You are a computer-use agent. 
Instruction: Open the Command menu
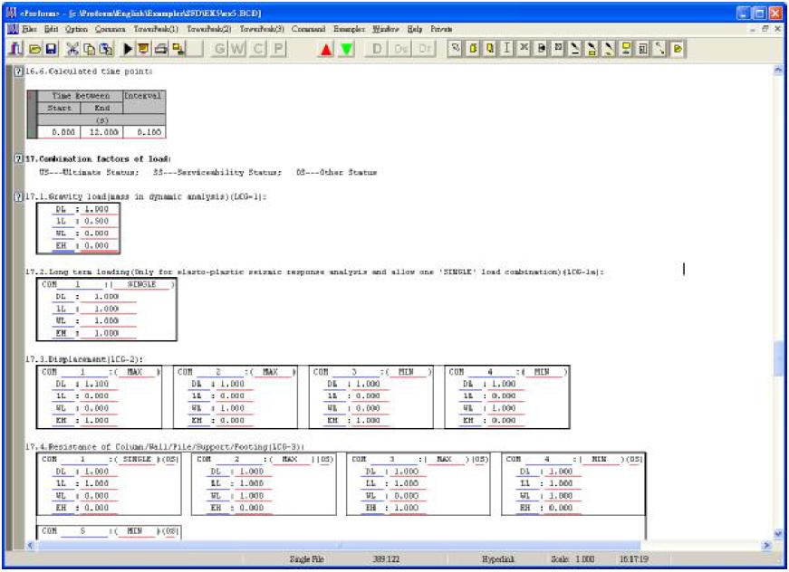click(309, 29)
